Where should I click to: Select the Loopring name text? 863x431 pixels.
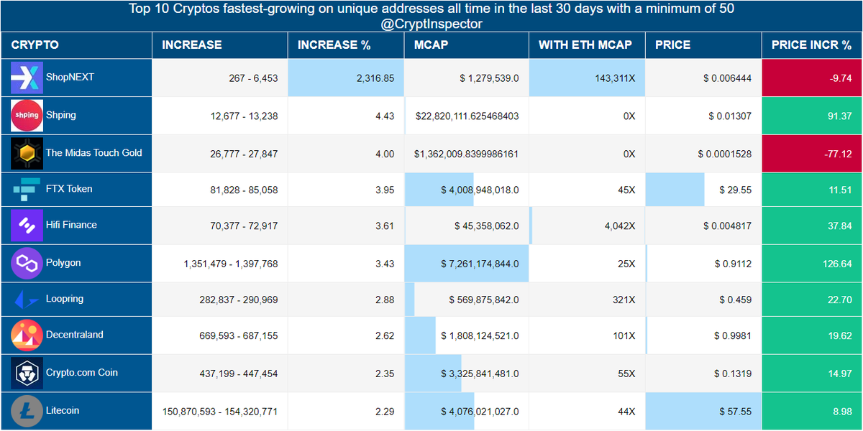click(64, 299)
